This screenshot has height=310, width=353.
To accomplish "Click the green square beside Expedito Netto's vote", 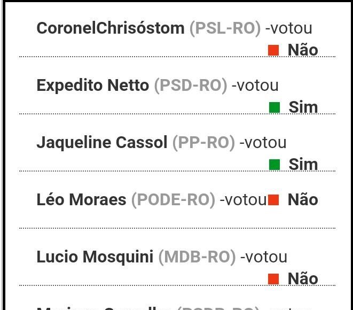I will coord(274,107).
